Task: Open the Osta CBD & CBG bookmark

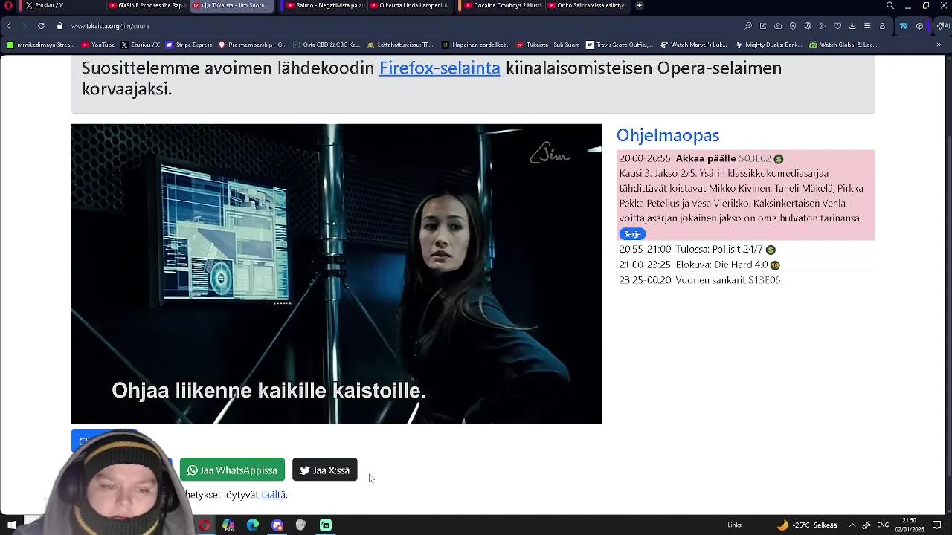Action: point(327,45)
